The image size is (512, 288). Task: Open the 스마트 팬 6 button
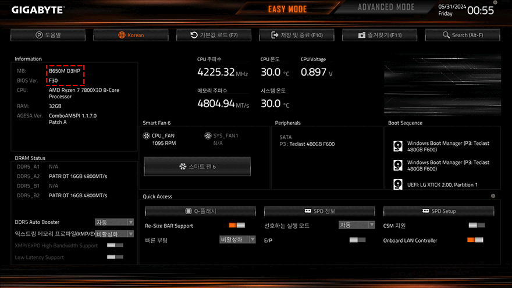coord(197,166)
